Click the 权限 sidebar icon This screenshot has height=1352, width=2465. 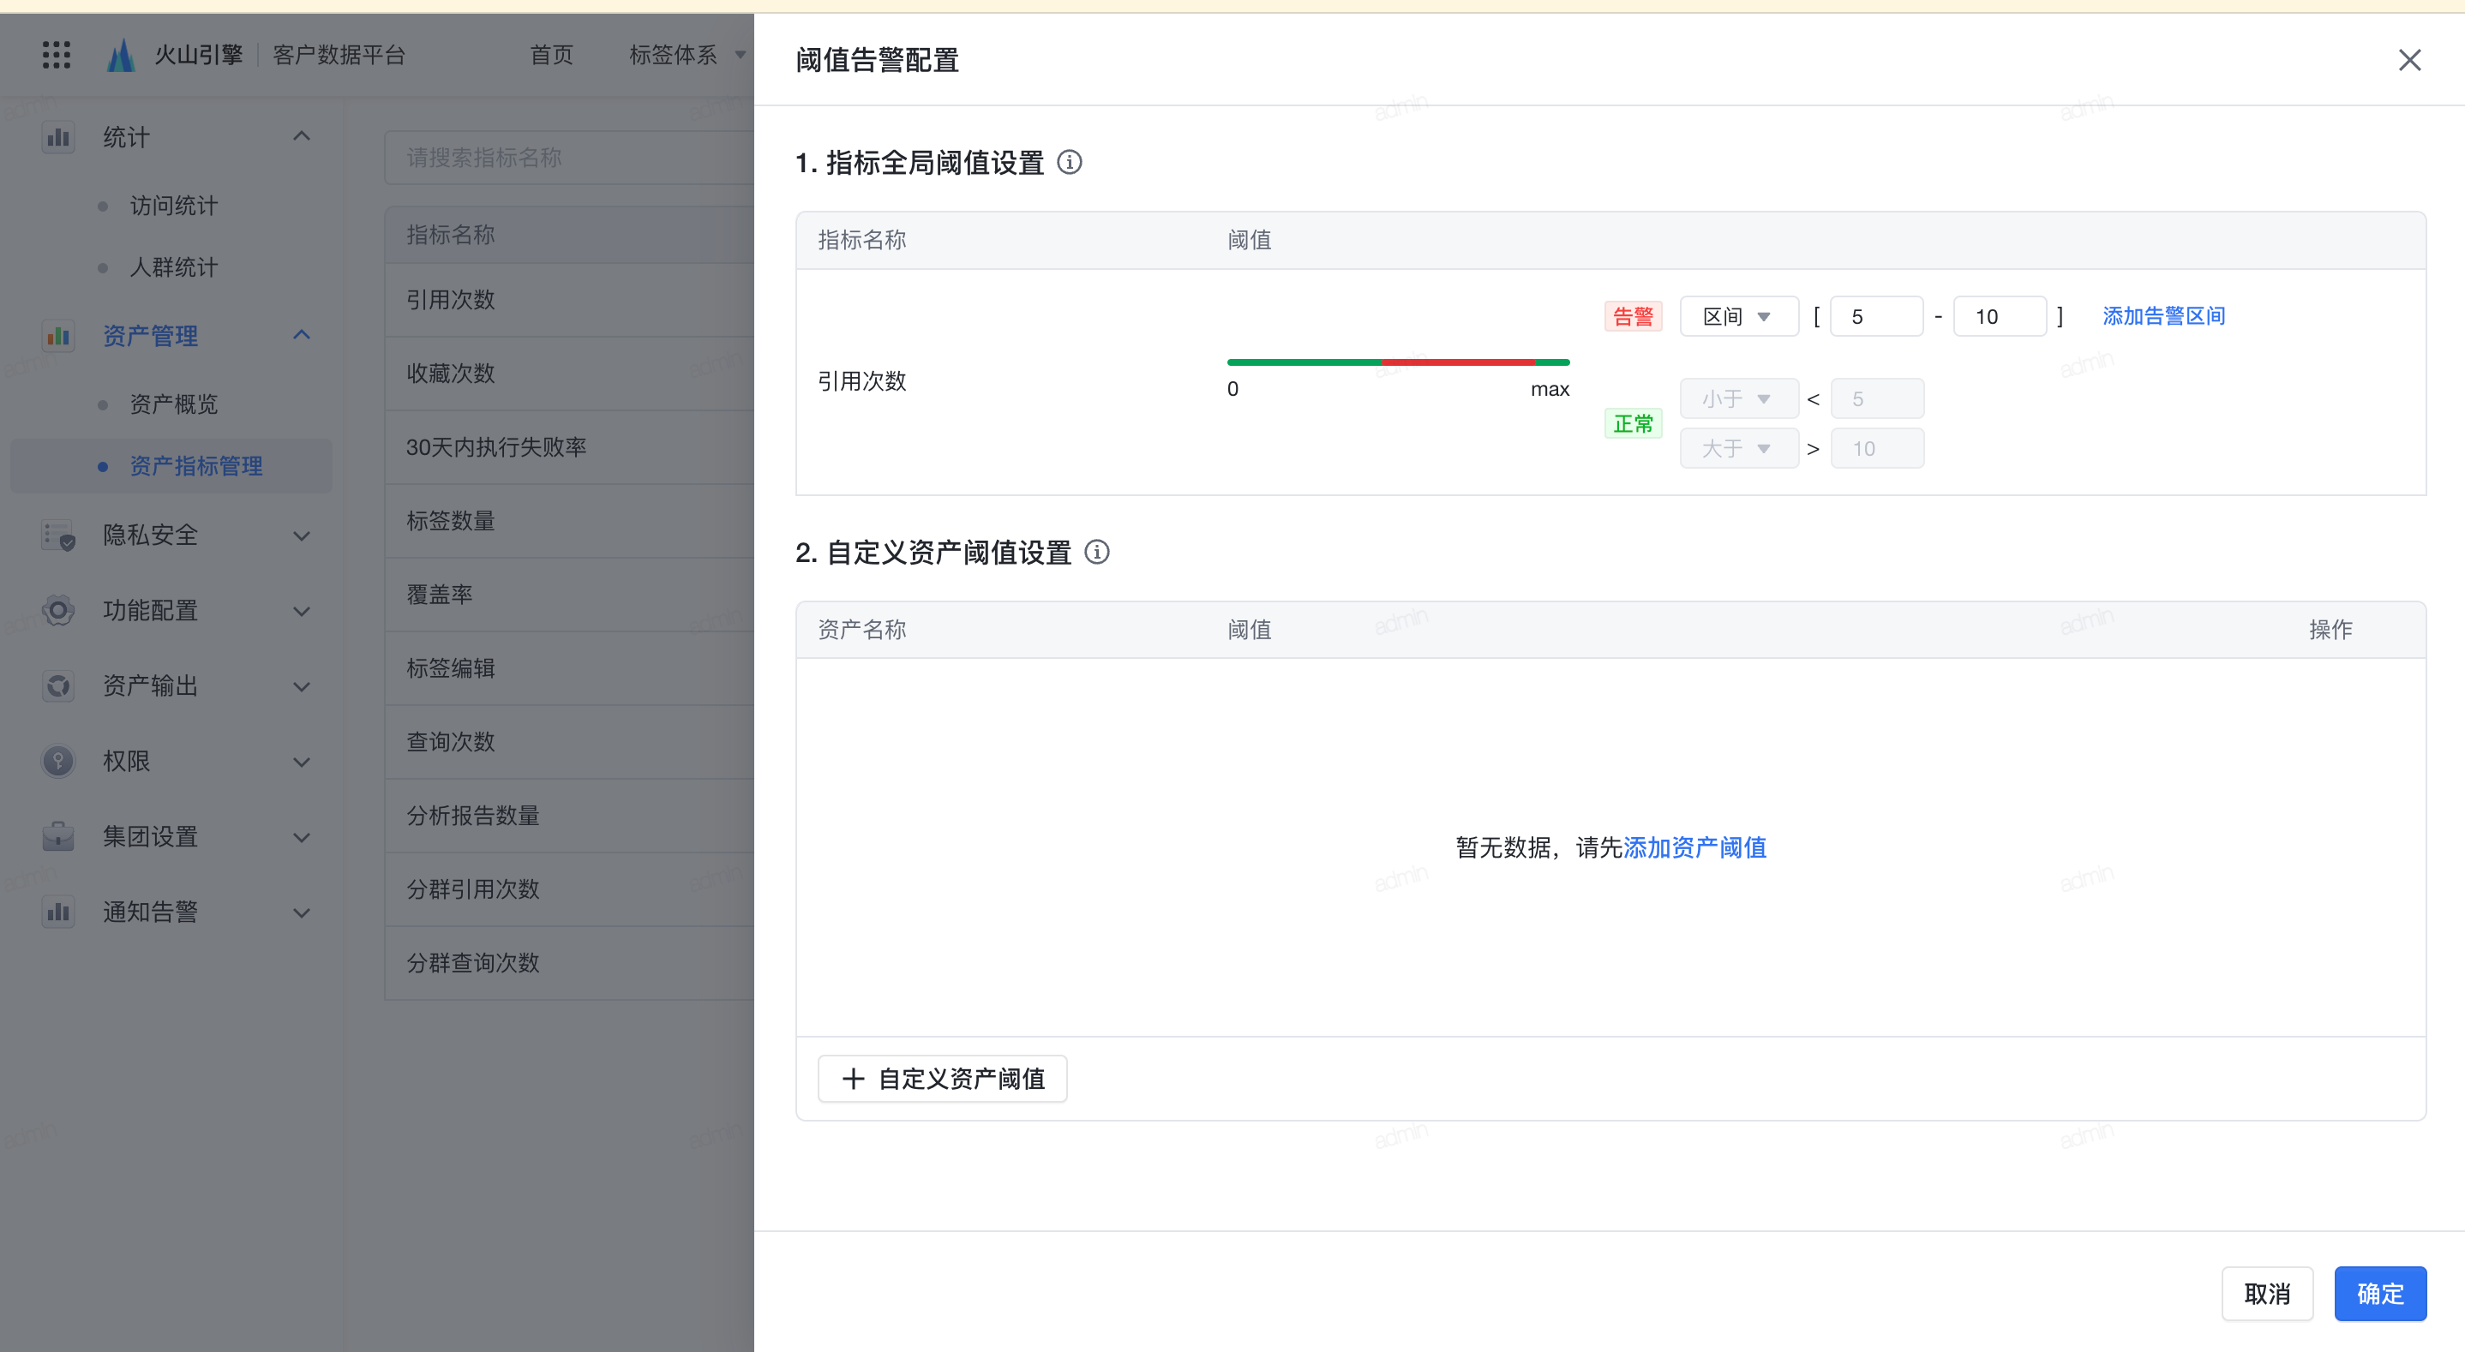58,762
